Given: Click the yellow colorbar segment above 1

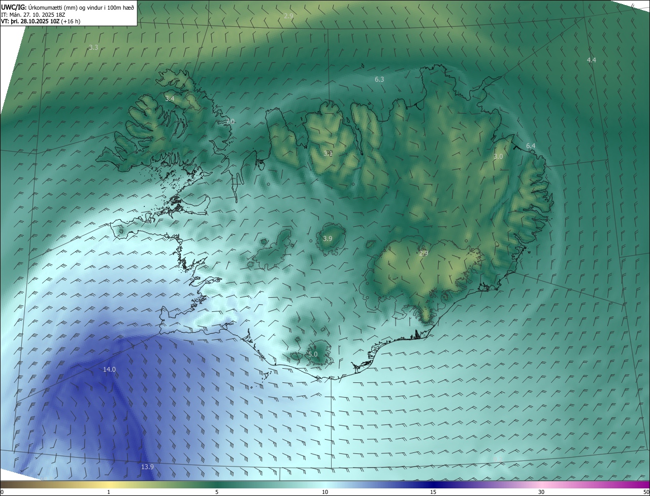Looking at the screenshot, I should 109,484.
